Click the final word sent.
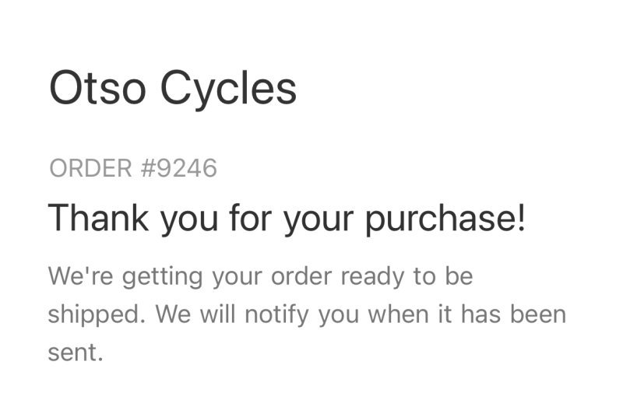 (75, 353)
